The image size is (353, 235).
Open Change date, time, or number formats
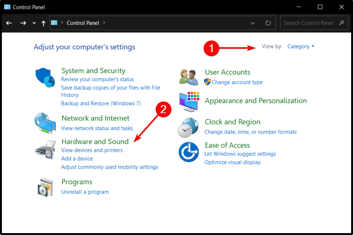click(250, 132)
